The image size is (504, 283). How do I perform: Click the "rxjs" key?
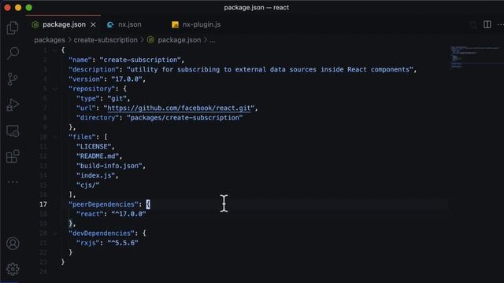click(87, 243)
